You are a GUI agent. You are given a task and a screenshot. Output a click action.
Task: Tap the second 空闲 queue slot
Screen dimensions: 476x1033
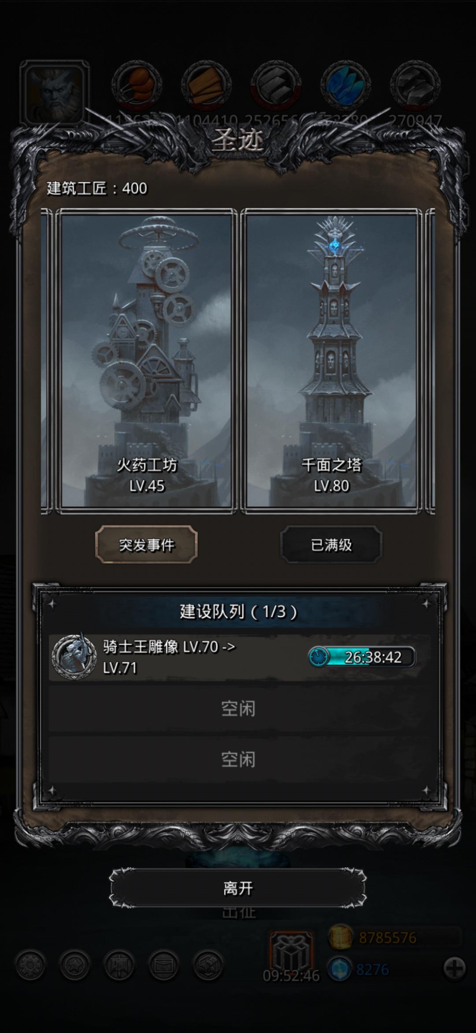(x=238, y=759)
